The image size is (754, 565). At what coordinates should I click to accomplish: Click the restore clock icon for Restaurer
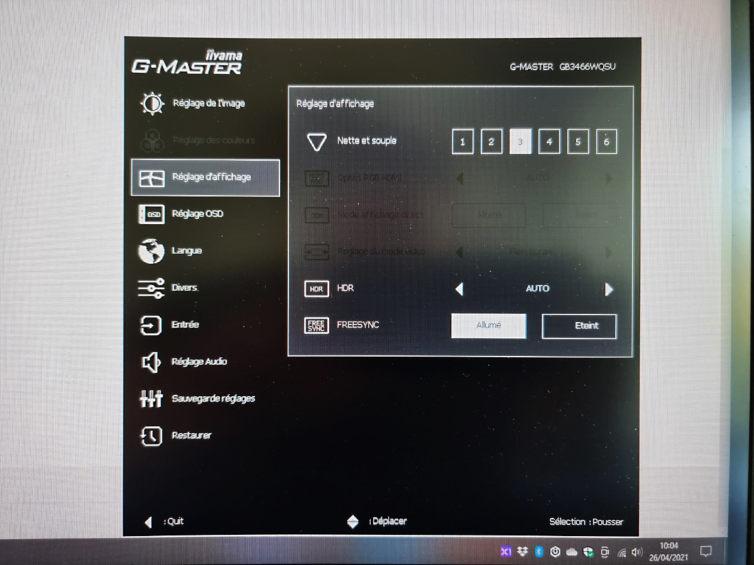point(151,436)
